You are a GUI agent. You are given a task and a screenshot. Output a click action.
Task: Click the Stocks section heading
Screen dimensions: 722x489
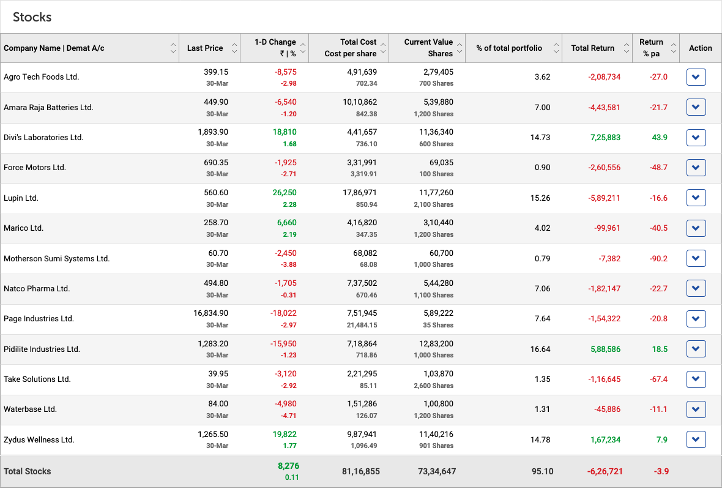click(x=32, y=17)
